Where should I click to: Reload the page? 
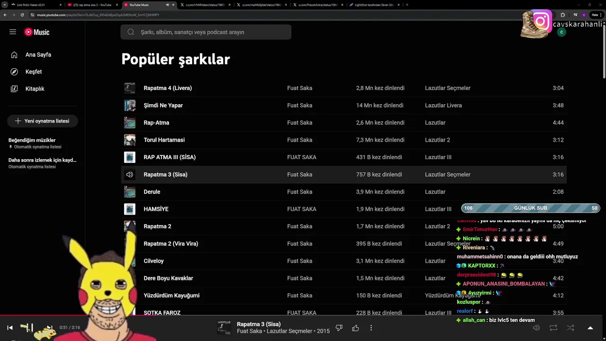22,15
